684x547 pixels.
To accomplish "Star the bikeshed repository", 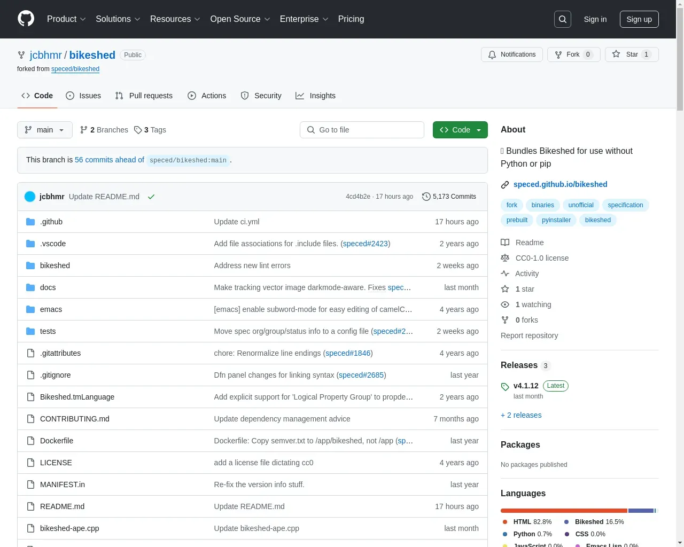I will [632, 54].
